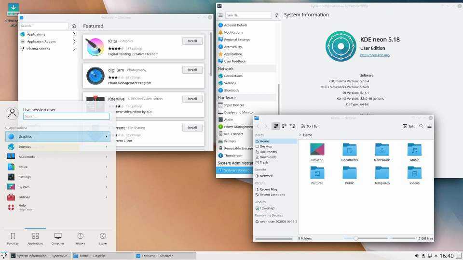463x260 pixels.
Task: Open the hamburger menu in System Settings
Action: click(x=221, y=15)
